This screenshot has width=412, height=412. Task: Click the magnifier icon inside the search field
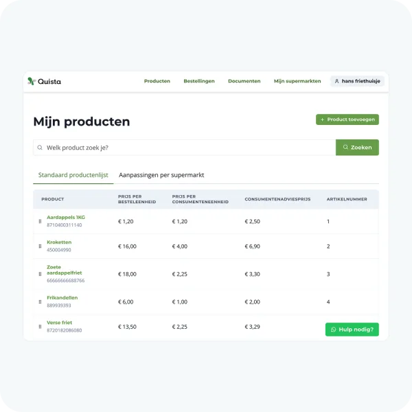(40, 148)
